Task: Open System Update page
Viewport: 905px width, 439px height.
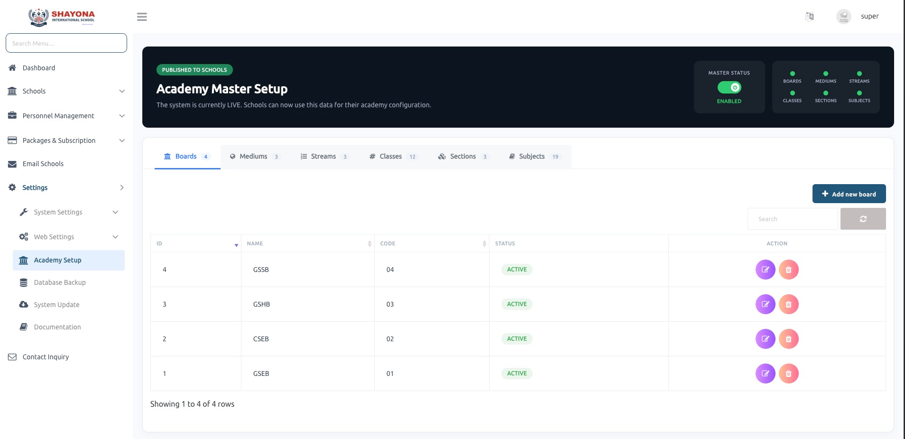Action: coord(56,305)
